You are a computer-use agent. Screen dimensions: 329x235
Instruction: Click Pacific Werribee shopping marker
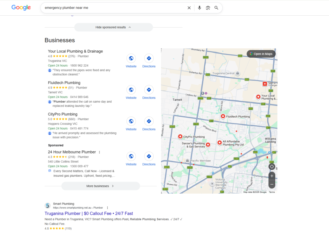(187, 161)
